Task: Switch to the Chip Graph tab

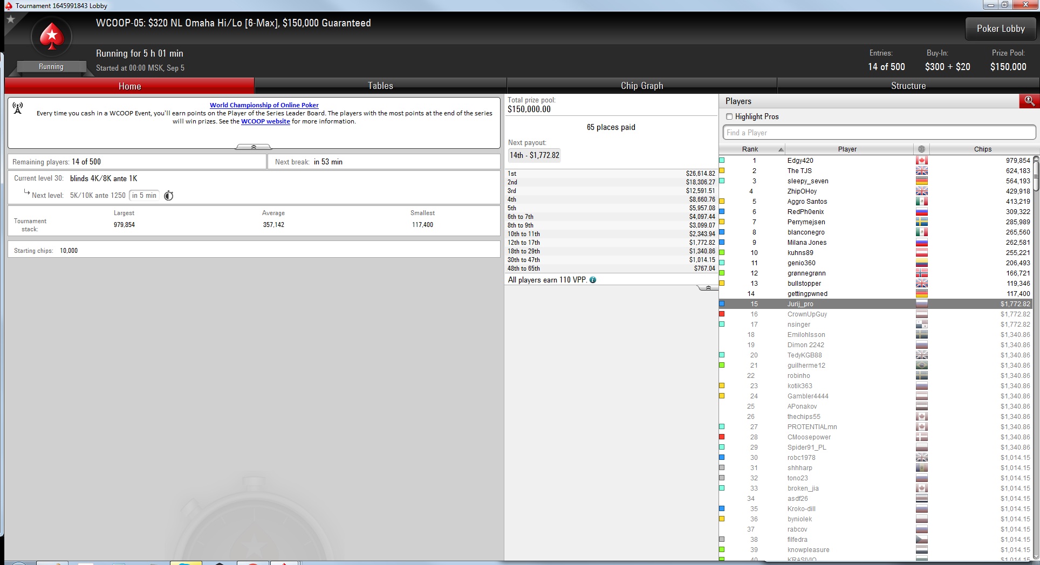Action: (642, 86)
